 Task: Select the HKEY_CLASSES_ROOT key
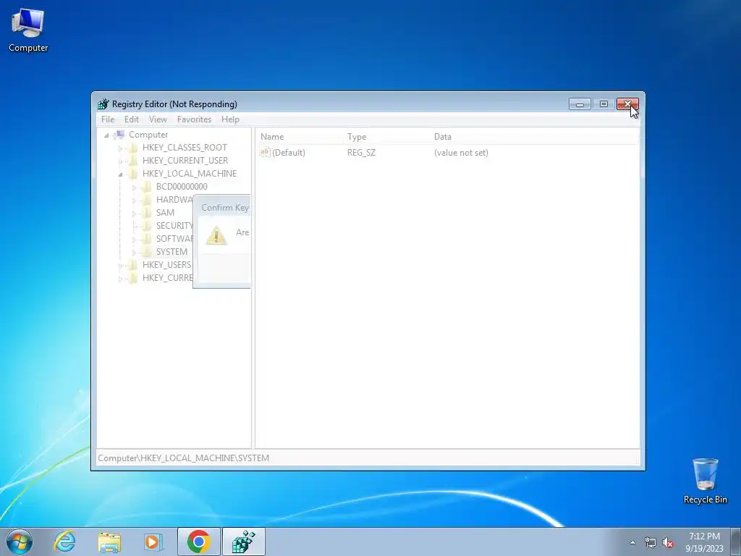pos(185,148)
